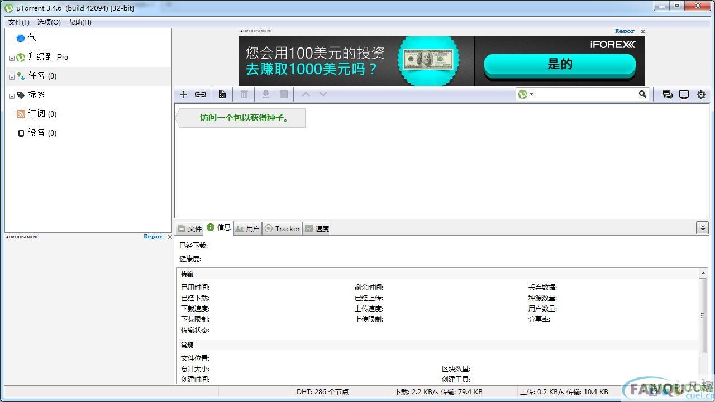Switch to the Tracker tab
The image size is (715, 402).
282,228
